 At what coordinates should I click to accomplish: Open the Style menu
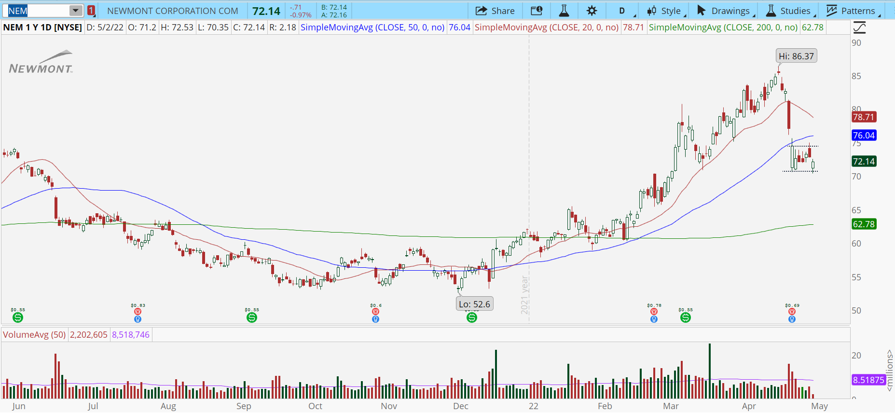(x=665, y=11)
